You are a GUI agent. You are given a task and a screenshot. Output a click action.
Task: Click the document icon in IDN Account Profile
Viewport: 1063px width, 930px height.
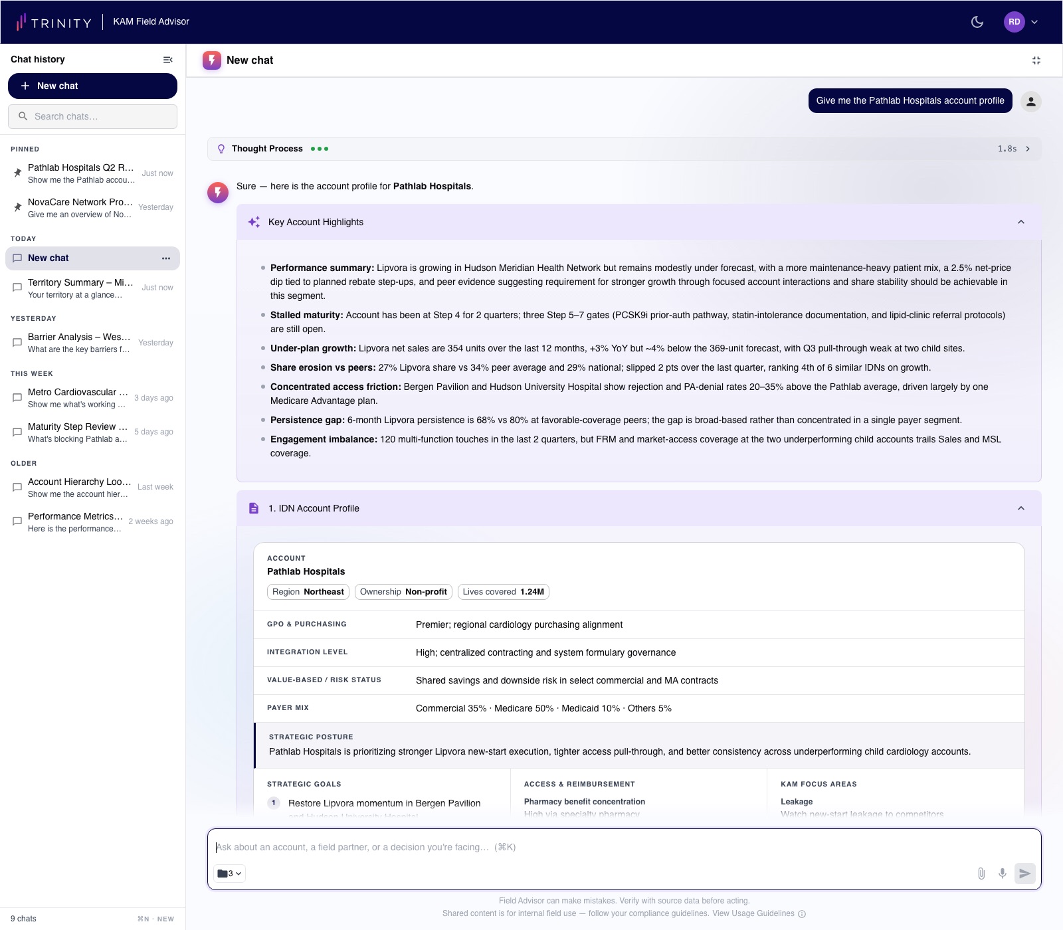tap(254, 508)
